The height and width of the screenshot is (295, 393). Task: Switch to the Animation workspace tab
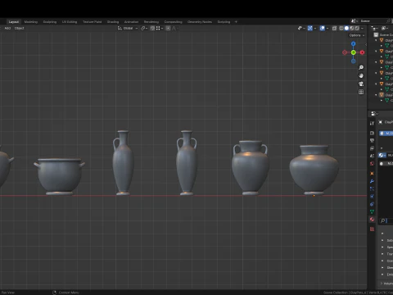[131, 22]
